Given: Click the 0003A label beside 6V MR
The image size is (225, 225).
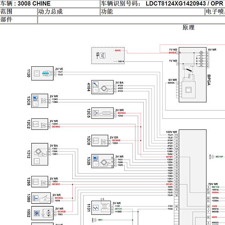Looking at the screenshot, I should pos(171,83).
